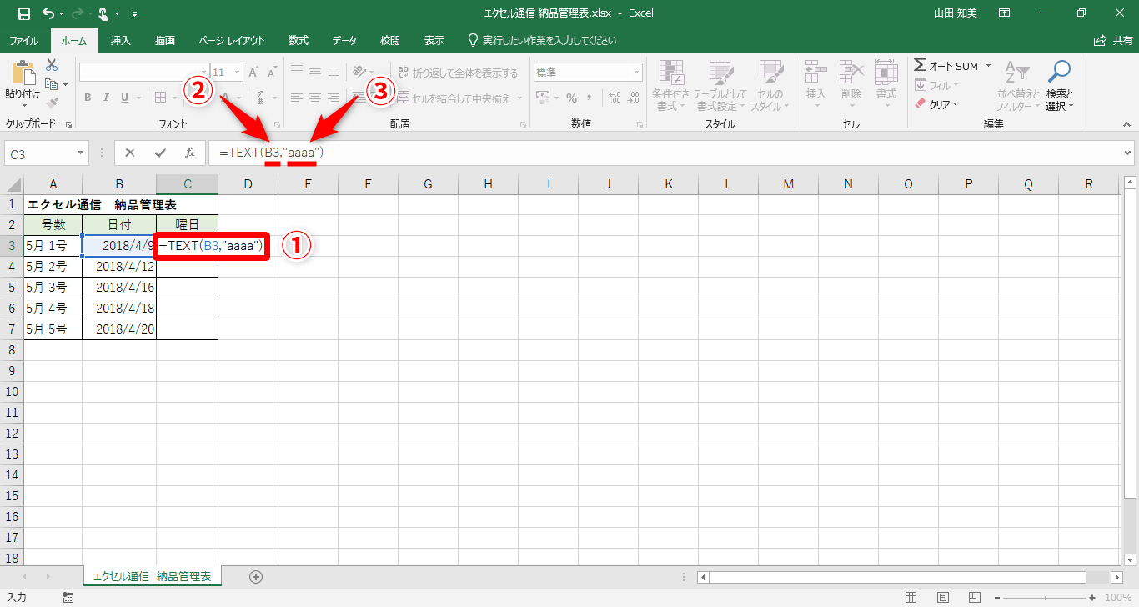Toggle italic formatting
The height and width of the screenshot is (607, 1139).
(107, 98)
